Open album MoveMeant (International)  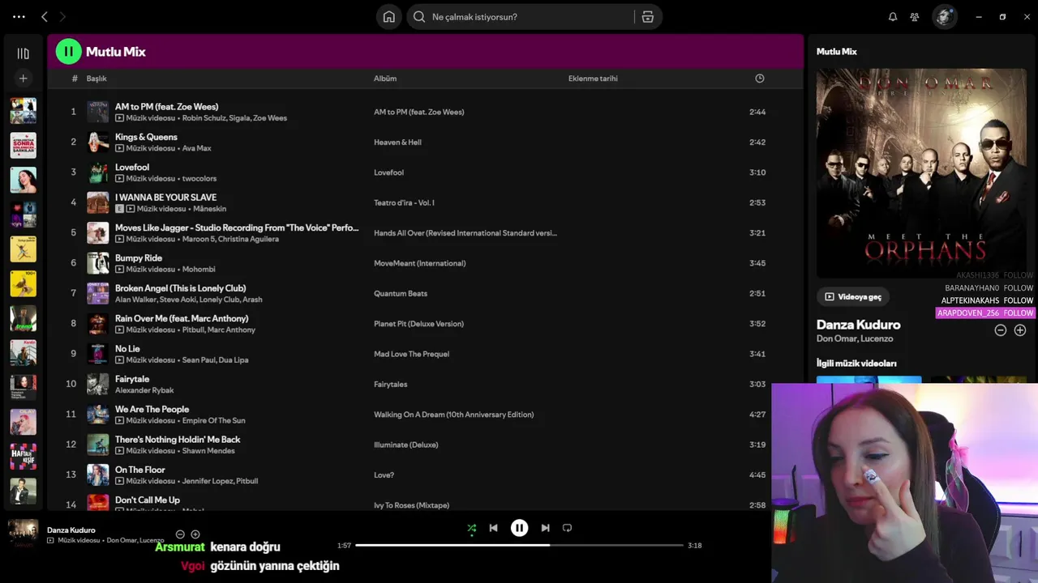pos(419,263)
